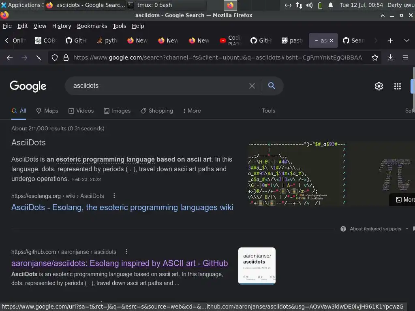
Task: Switch to the YouTube Codi tab
Action: click(x=230, y=40)
